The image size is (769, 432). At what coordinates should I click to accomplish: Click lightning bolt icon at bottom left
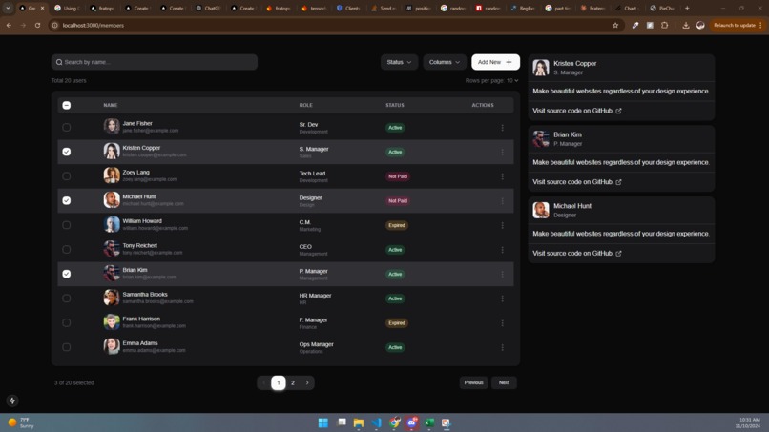(12, 401)
